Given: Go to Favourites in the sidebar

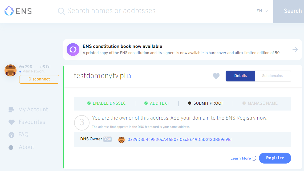Looking at the screenshot, I should 32,122.
